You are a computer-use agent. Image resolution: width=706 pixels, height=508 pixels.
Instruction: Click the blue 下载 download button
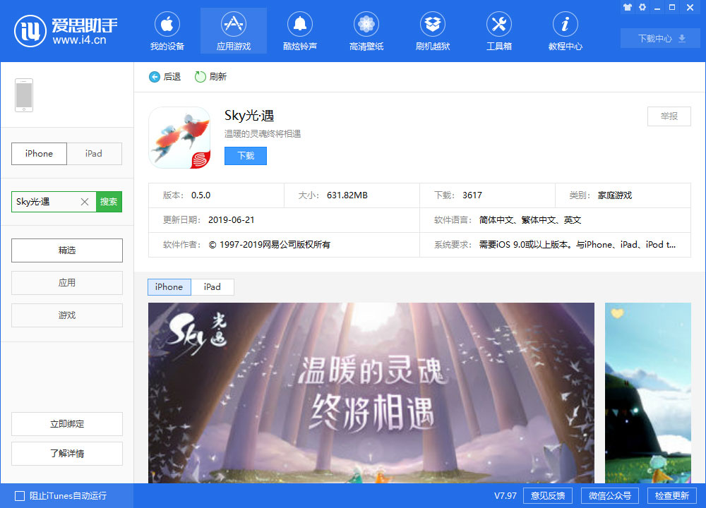246,156
